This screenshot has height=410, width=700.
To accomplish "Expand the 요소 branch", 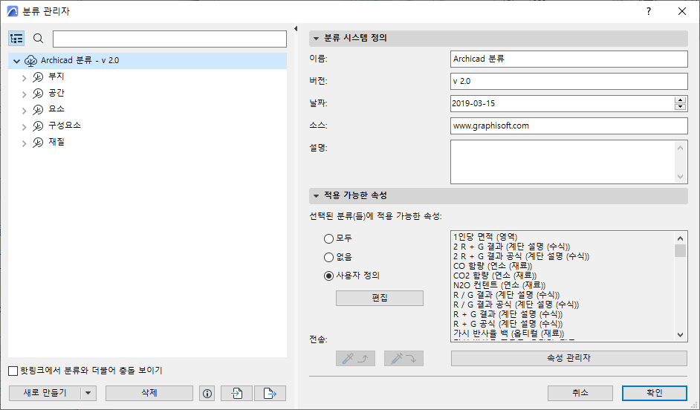I will [x=25, y=110].
